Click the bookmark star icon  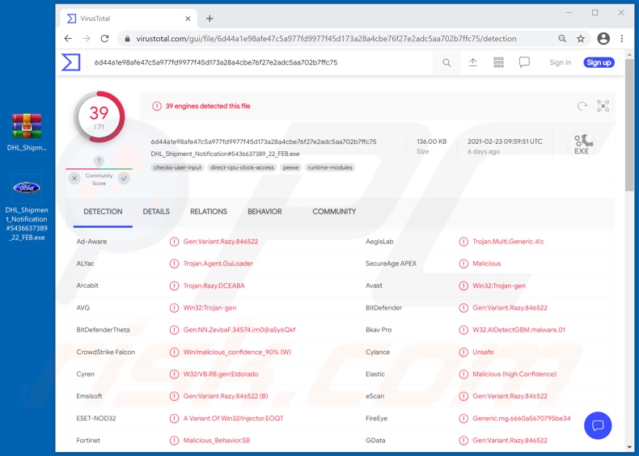581,39
